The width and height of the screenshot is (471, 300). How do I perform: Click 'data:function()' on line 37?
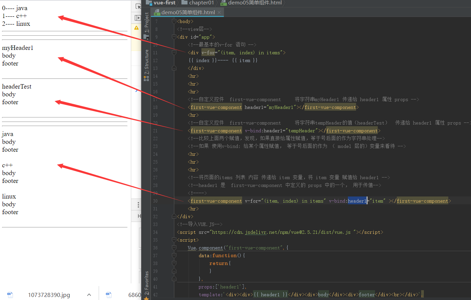coord(222,256)
